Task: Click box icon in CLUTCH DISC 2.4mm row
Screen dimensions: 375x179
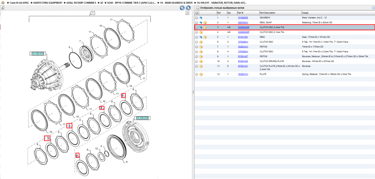Action: tap(205, 27)
